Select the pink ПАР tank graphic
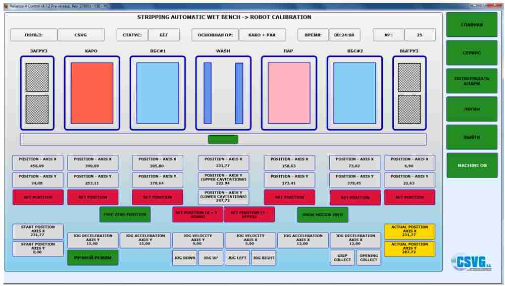Screen dimensions: 505x286 click(289, 93)
